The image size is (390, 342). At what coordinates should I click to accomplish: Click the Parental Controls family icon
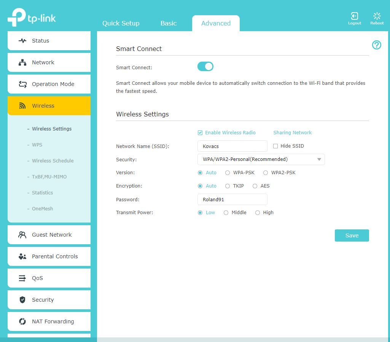(x=22, y=256)
